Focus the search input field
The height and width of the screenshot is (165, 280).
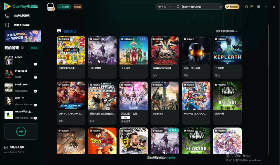[200, 7]
